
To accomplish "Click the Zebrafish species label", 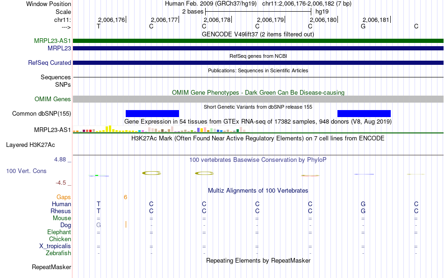I will tap(58, 253).
